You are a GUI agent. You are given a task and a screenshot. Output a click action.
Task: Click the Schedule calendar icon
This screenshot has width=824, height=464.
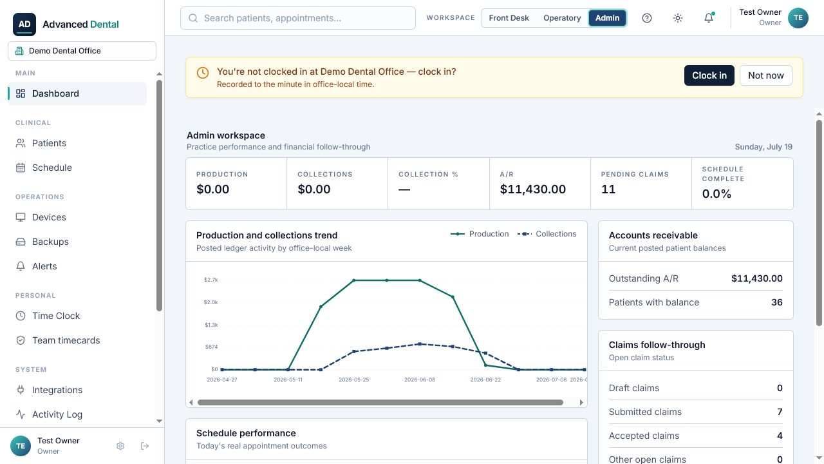(21, 168)
